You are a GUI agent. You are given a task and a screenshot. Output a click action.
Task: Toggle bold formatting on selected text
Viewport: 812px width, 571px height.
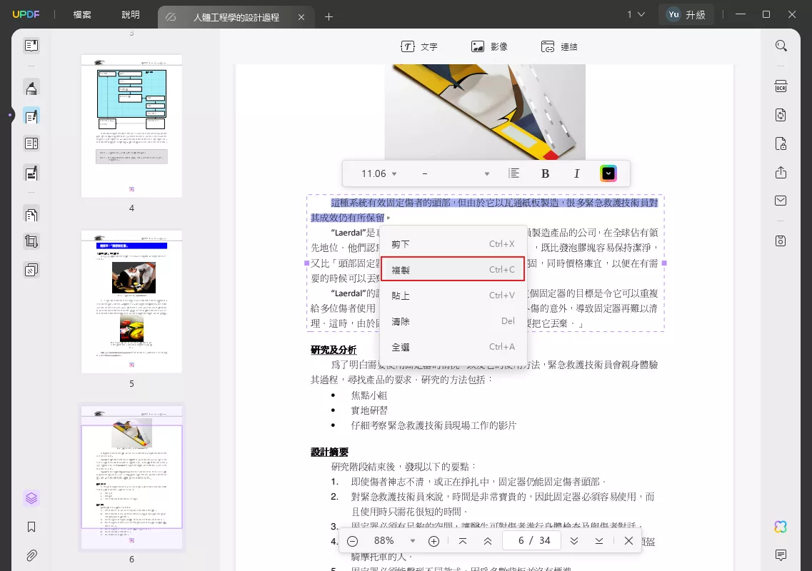[x=545, y=173]
